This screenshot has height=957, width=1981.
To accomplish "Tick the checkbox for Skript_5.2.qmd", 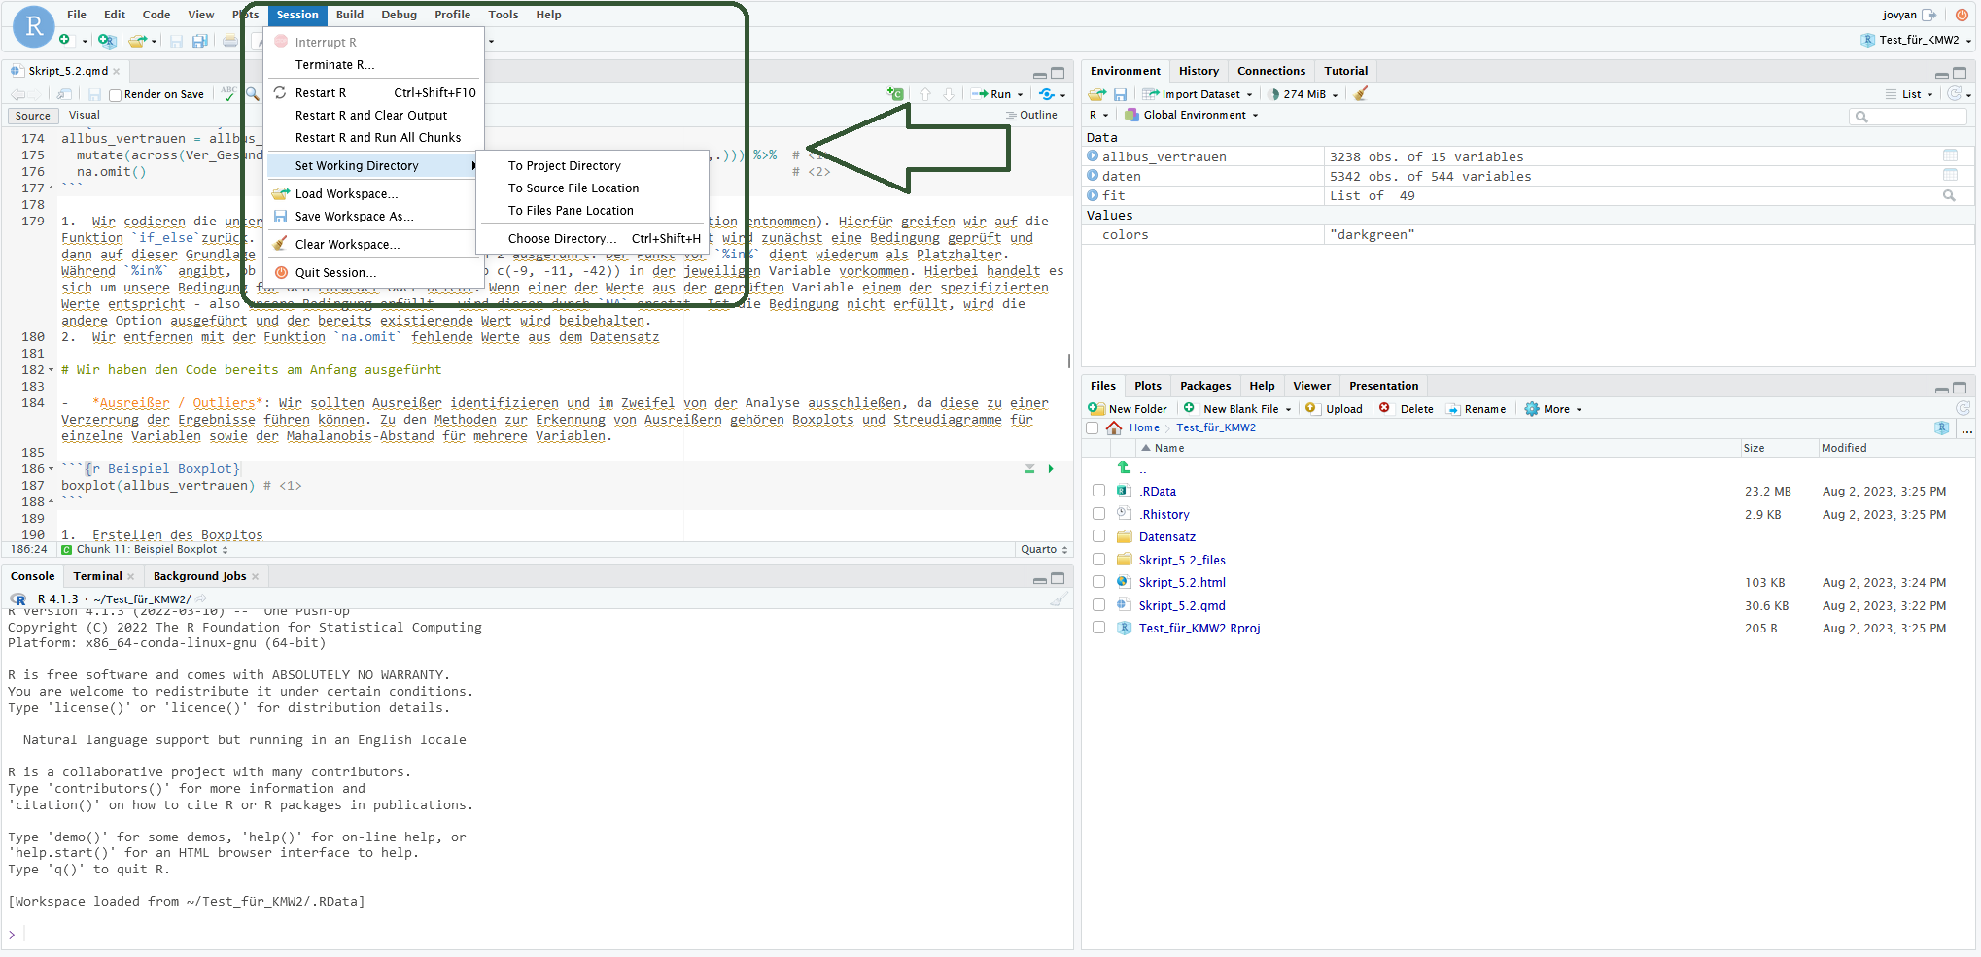I will 1098,604.
